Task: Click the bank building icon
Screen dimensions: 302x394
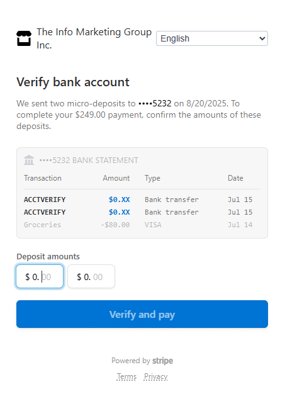Action: [29, 160]
